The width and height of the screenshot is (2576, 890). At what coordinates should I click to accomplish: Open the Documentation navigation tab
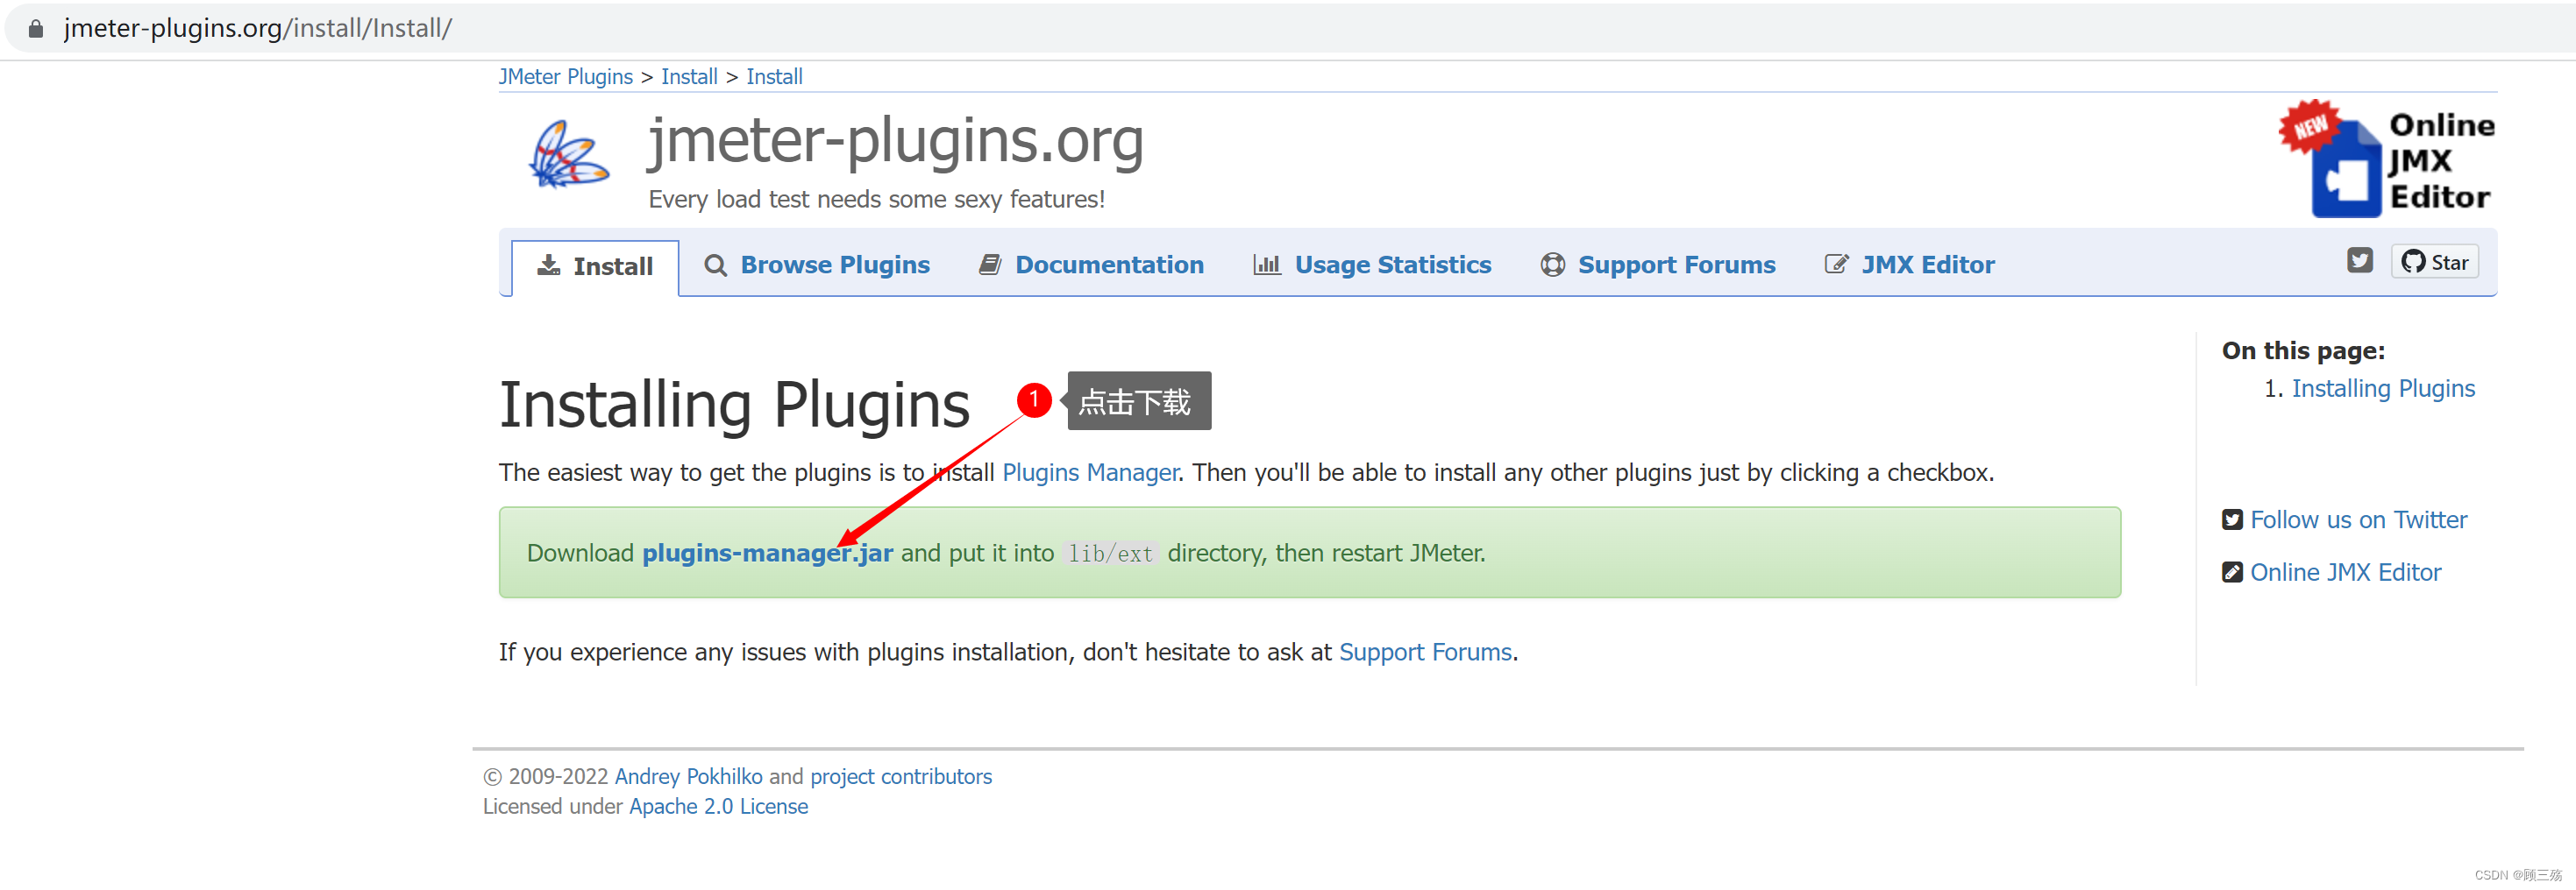(1110, 264)
